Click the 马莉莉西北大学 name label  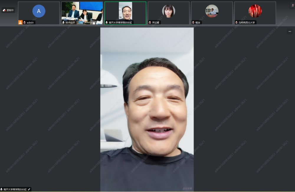(247, 22)
